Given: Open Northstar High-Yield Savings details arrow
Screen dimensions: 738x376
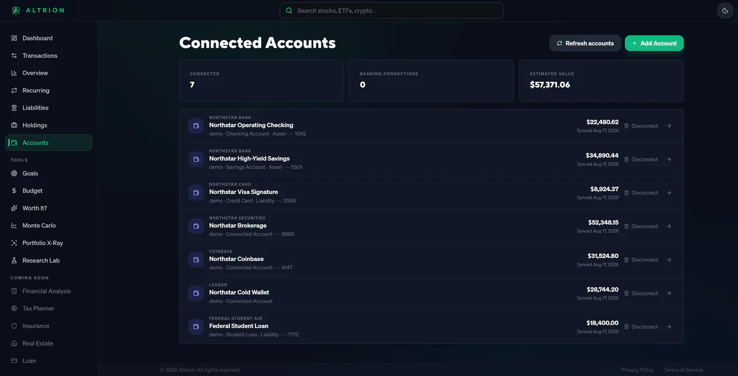Looking at the screenshot, I should [x=669, y=159].
